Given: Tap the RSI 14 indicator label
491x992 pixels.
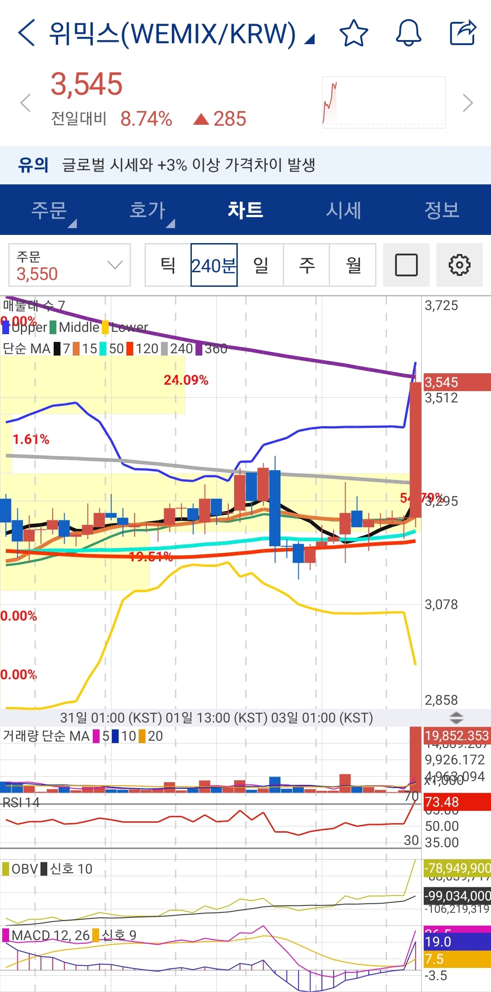Looking at the screenshot, I should pyautogui.click(x=21, y=802).
